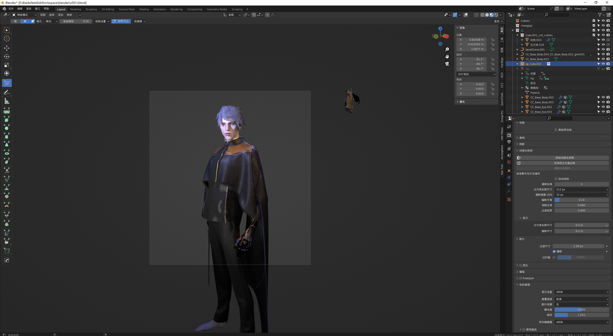Select the Select Box tool
This screenshot has width=613, height=336.
point(7,30)
